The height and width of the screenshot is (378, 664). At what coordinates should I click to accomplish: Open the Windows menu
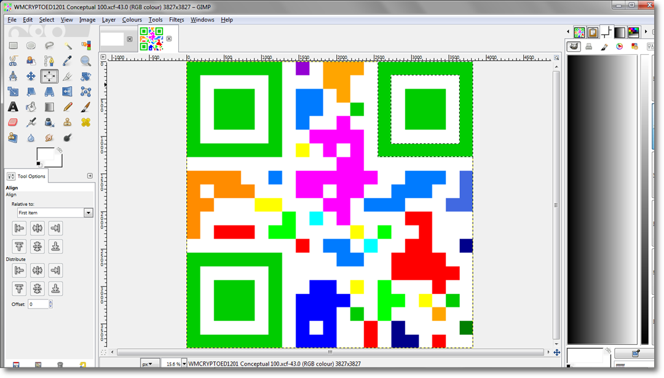(x=202, y=20)
